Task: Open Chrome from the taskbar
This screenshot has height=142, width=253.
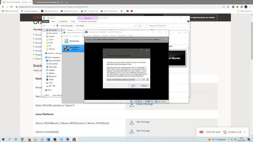Action: coord(23,139)
